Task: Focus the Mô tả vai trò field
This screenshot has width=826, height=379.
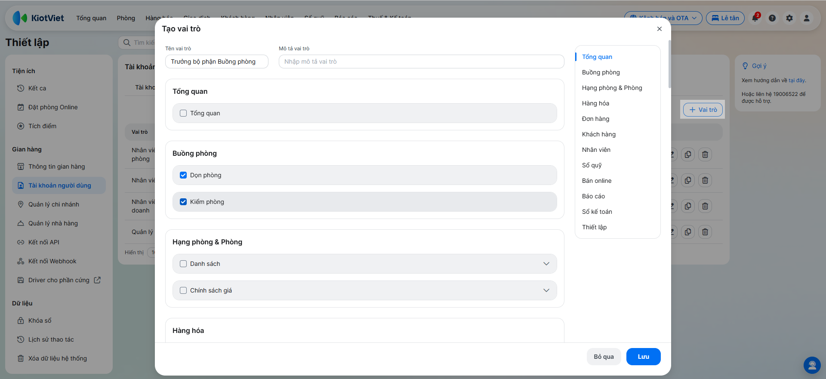Action: coord(422,62)
